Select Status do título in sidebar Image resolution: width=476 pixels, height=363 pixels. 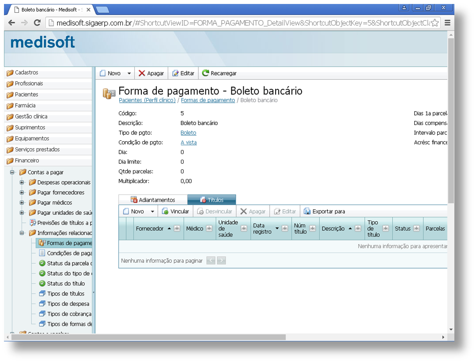(66, 284)
